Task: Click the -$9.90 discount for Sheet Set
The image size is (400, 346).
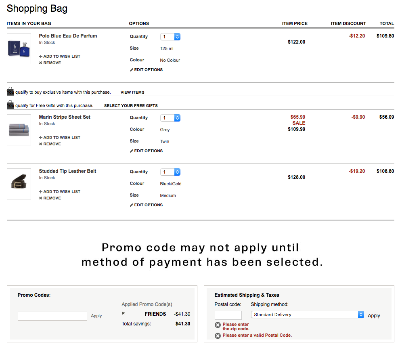Action: pyautogui.click(x=358, y=117)
